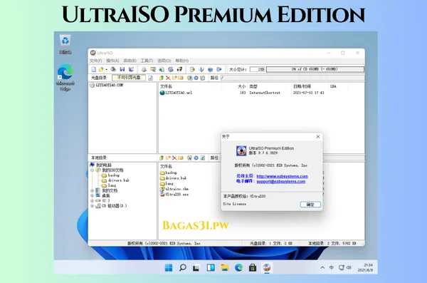Open the 帮助(H) menu
Image resolution: width=427 pixels, height=283 pixels.
point(181,61)
